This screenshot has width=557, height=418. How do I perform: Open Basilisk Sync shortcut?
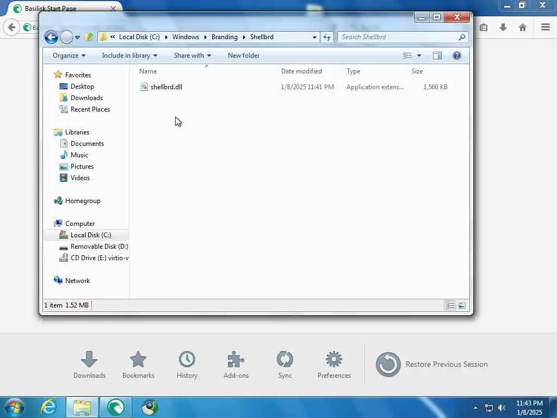tap(285, 365)
